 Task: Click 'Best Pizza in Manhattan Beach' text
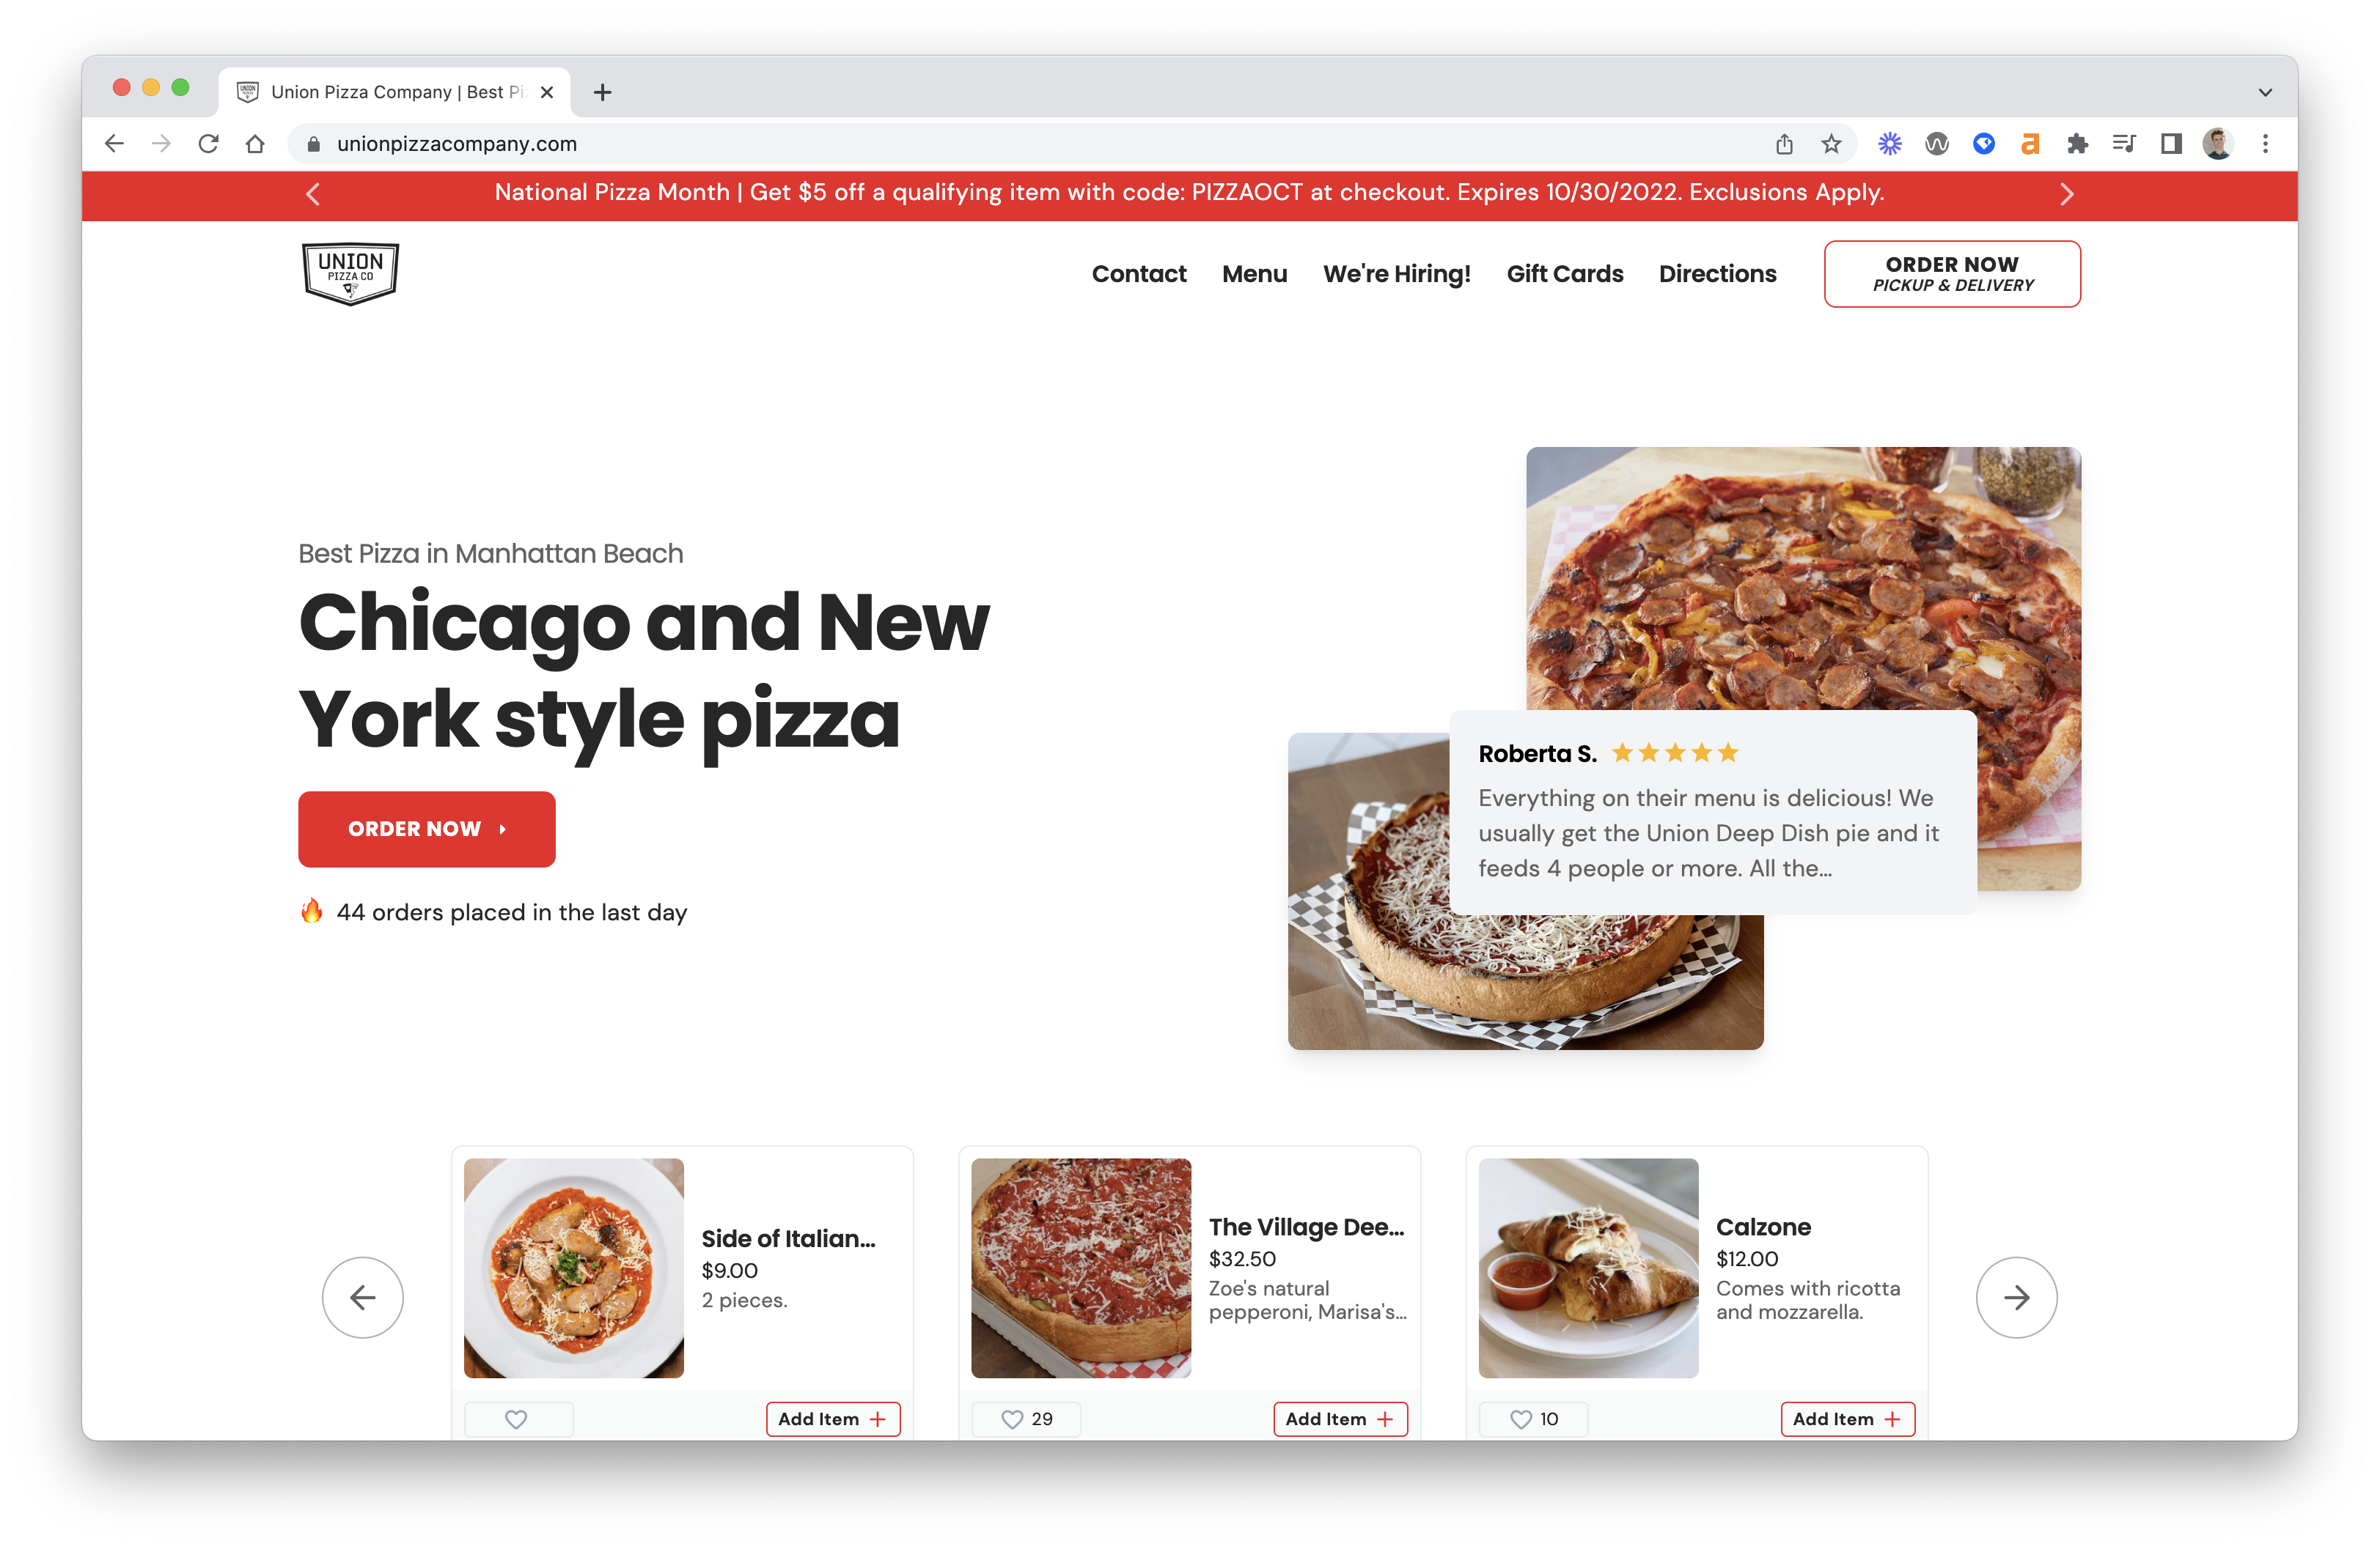pos(490,554)
